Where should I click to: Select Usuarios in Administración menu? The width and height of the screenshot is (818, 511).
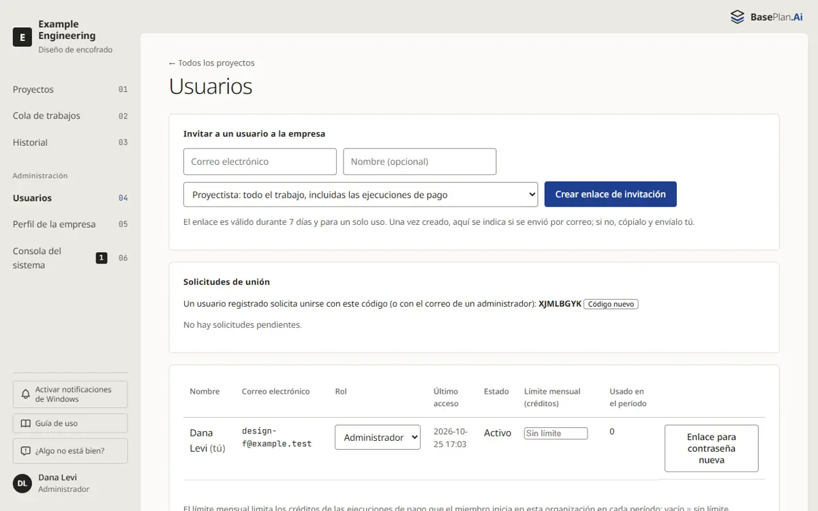pyautogui.click(x=70, y=198)
